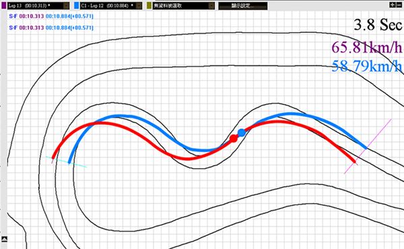The image size is (404, 249).
Task: Click the zoom out minus icon
Action: [x=399, y=5]
